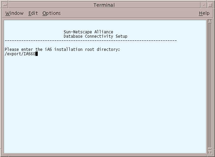Open the Help menu
This screenshot has height=157, width=215.
pyautogui.click(x=204, y=13)
